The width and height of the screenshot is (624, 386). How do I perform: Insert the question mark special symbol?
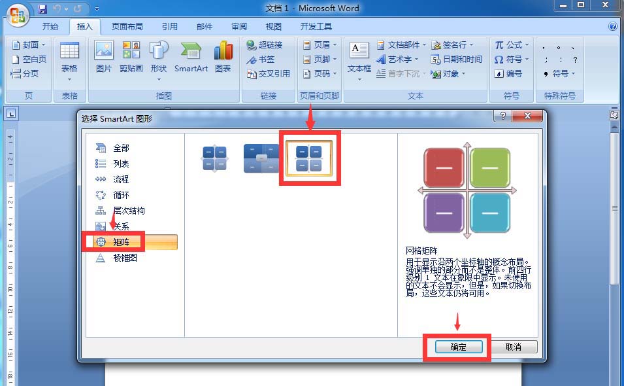tap(575, 60)
